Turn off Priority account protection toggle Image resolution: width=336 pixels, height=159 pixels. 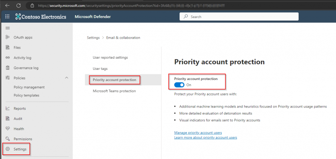click(x=179, y=85)
